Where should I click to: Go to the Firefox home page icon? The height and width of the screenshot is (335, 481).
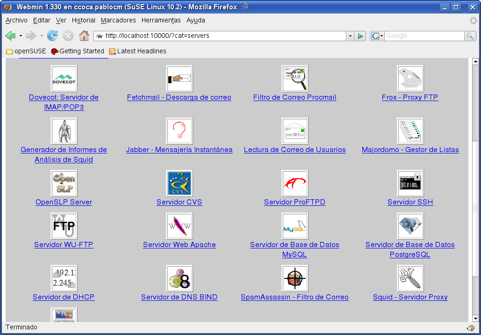click(84, 36)
